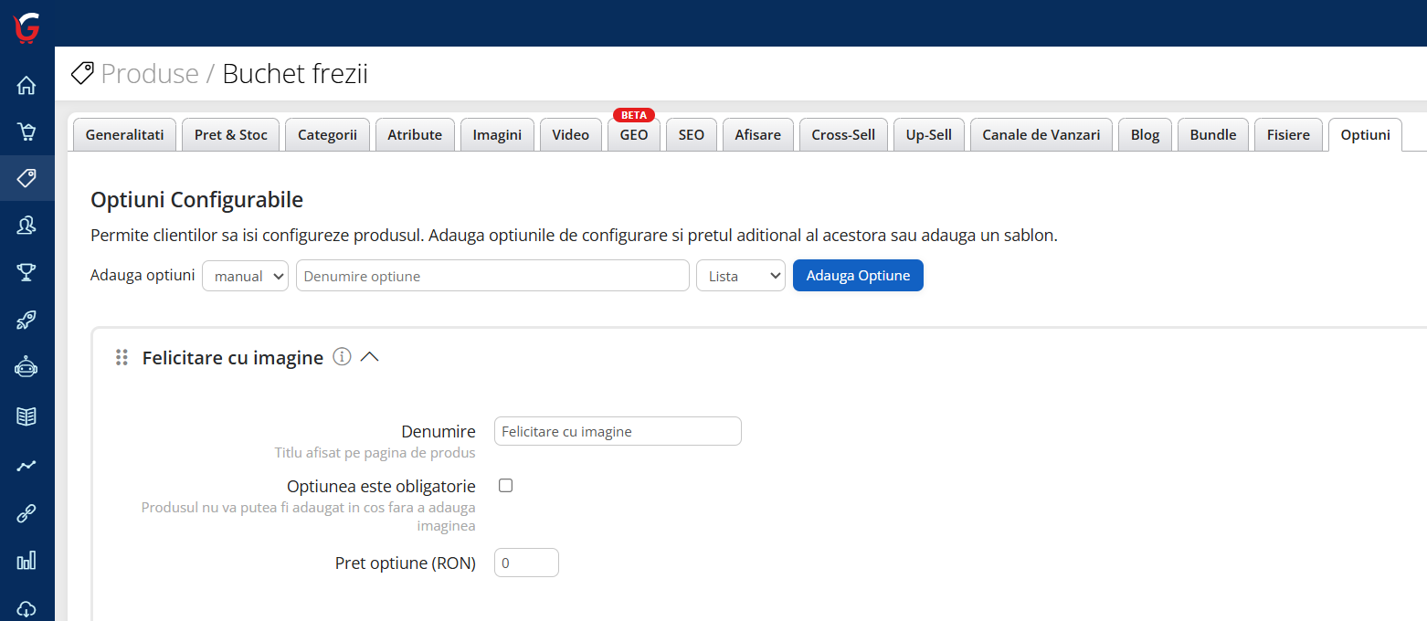Select the Optiuni tab
1427x621 pixels.
click(x=1366, y=135)
